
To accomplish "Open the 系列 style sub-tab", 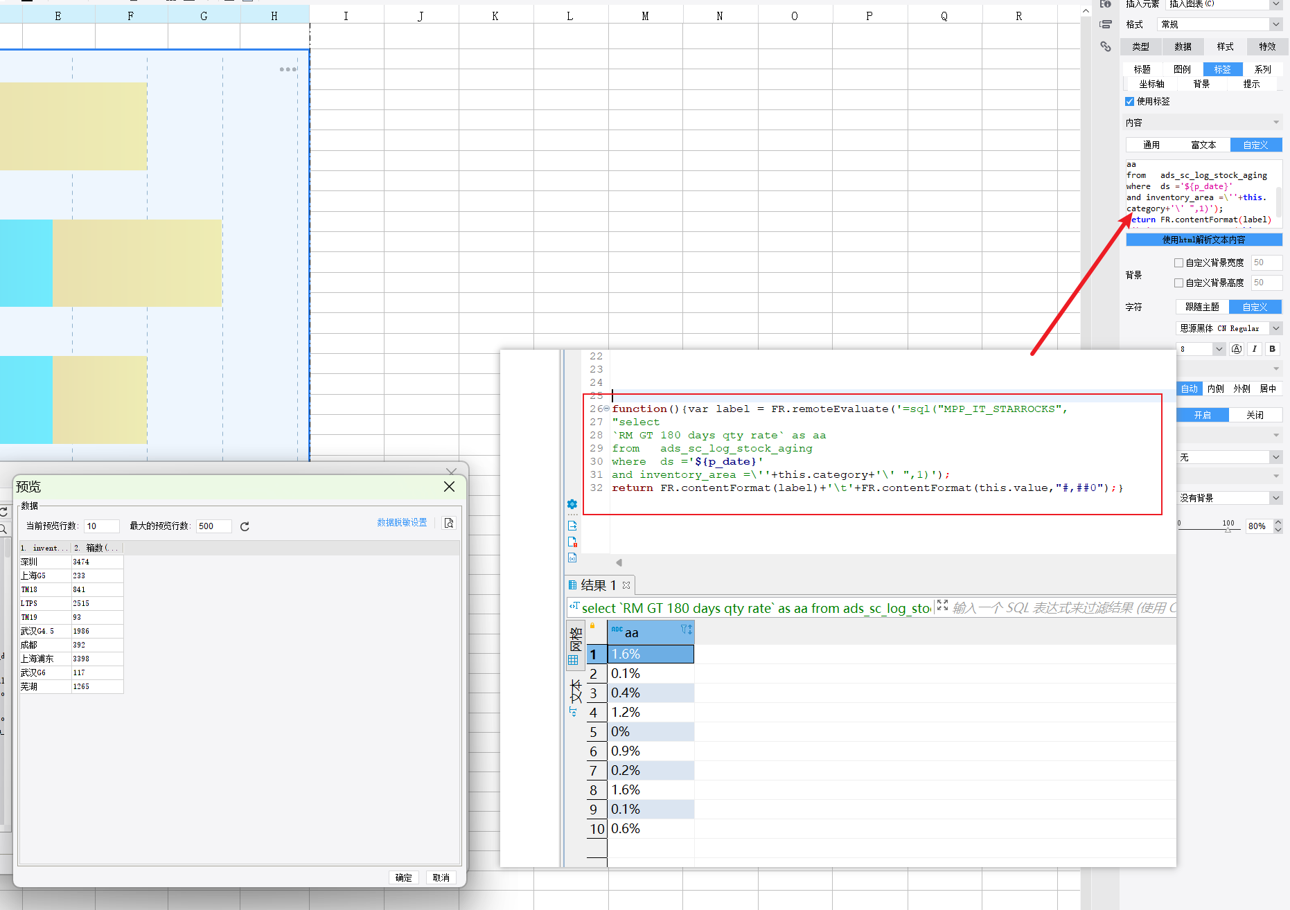I will [1262, 69].
